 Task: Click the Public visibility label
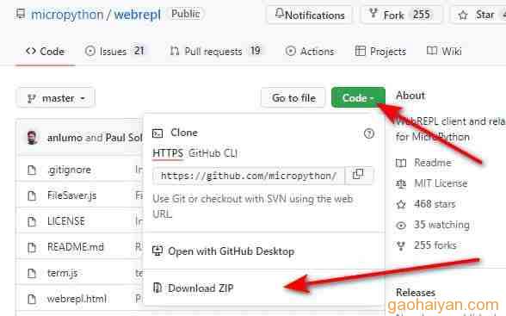coord(185,14)
